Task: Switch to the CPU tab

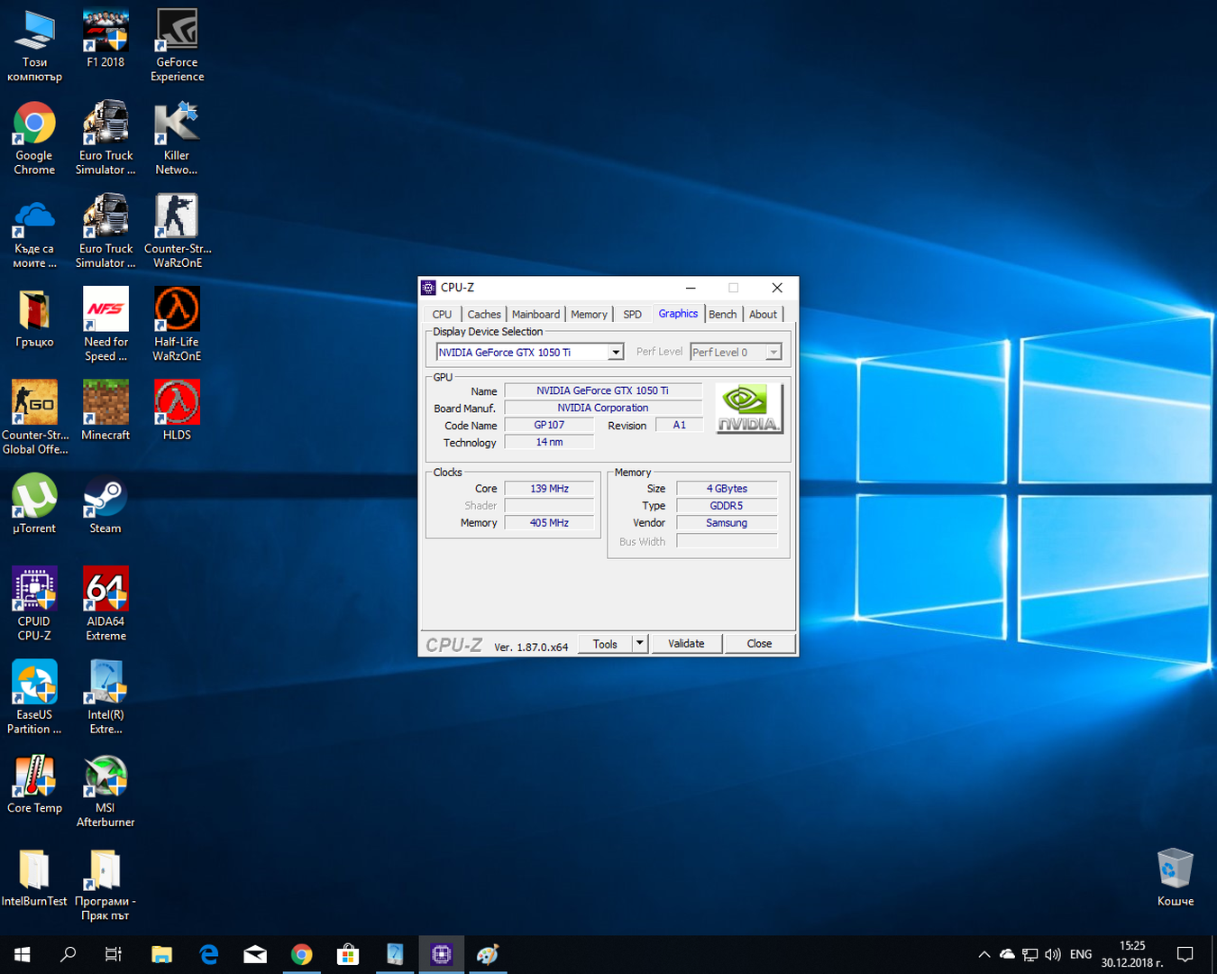Action: pos(442,314)
